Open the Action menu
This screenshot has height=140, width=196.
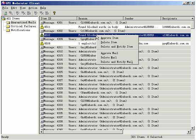pos(33,8)
